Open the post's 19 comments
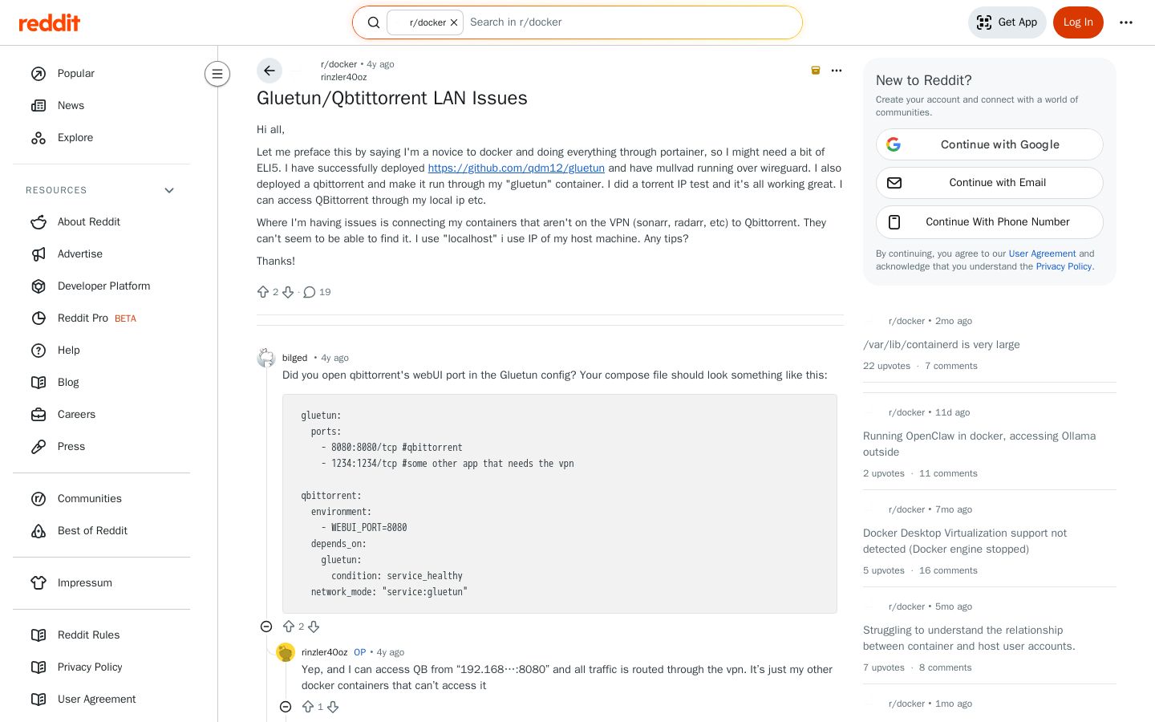This screenshot has height=722, width=1155. (317, 292)
